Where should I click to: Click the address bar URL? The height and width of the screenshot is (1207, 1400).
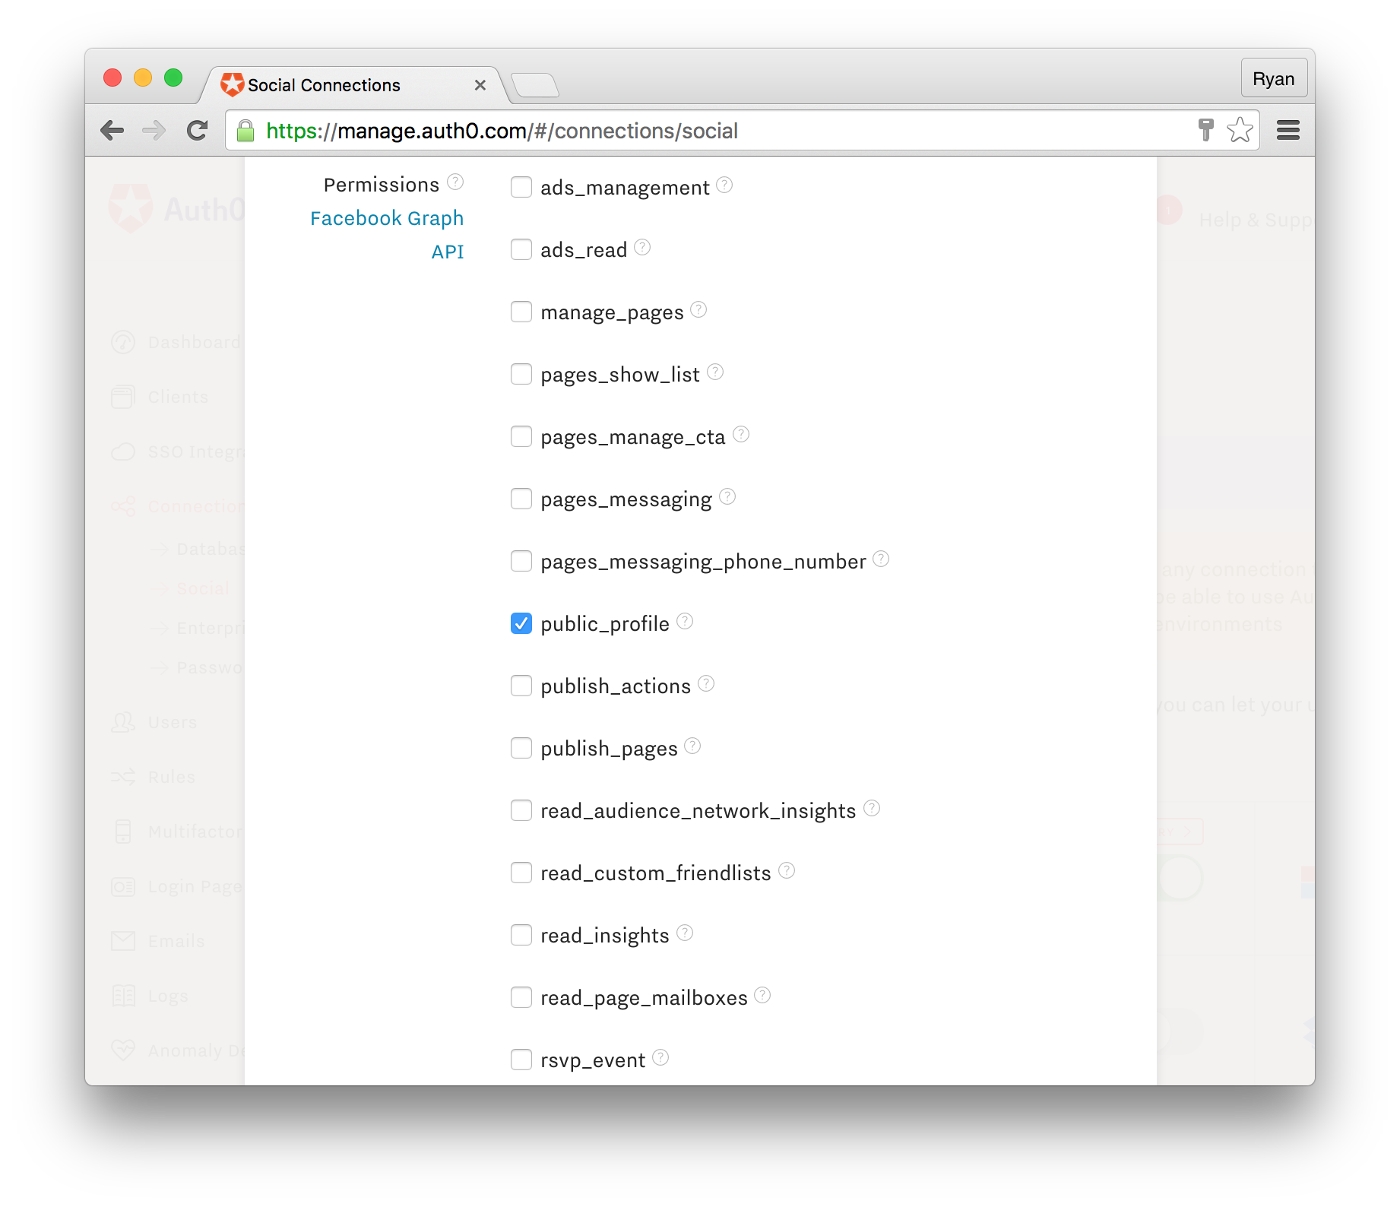pos(502,131)
